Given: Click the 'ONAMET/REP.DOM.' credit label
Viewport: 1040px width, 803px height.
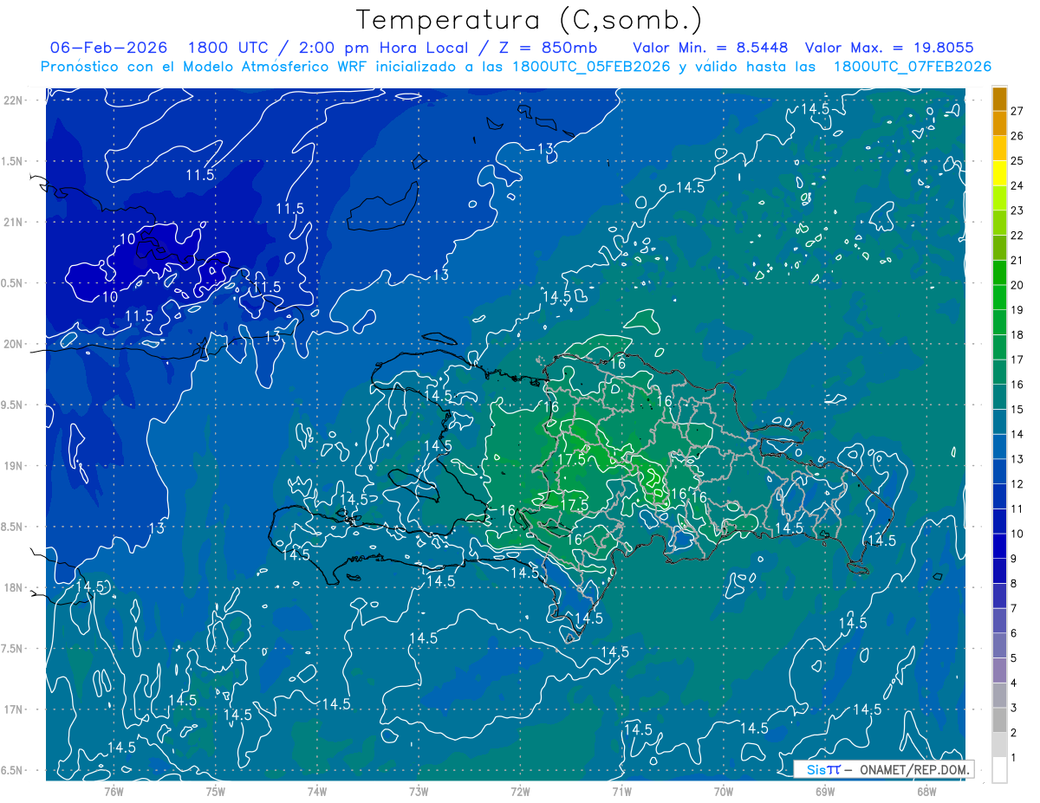Looking at the screenshot, I should pos(914,769).
